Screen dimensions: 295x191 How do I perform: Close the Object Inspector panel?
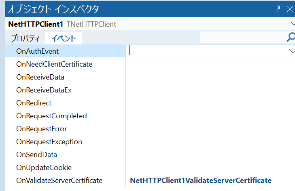point(290,8)
